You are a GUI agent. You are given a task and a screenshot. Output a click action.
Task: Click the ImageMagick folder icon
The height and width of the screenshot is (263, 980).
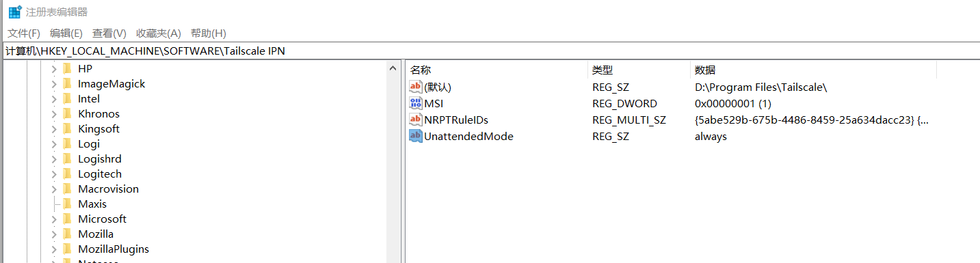67,83
